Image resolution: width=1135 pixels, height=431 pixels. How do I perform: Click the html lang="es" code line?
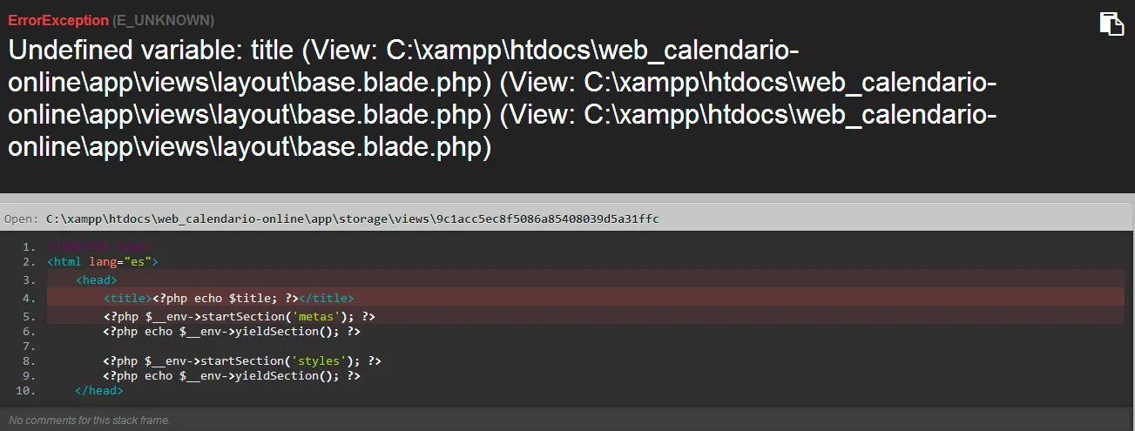click(x=103, y=261)
